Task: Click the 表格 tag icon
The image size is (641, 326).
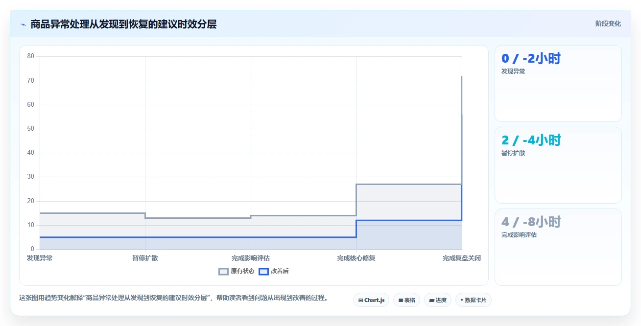Action: 401,300
